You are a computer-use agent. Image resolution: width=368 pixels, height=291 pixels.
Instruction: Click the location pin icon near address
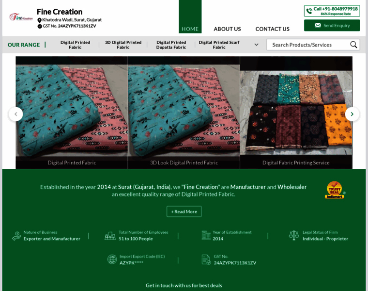tap(39, 20)
